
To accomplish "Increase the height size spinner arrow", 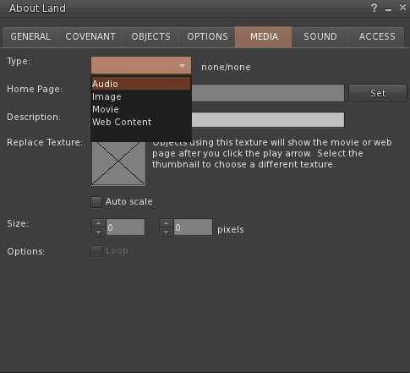I will pos(166,223).
